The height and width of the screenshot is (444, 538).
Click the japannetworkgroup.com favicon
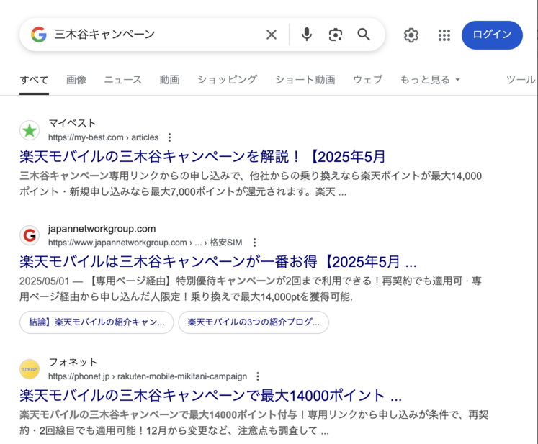(30, 235)
